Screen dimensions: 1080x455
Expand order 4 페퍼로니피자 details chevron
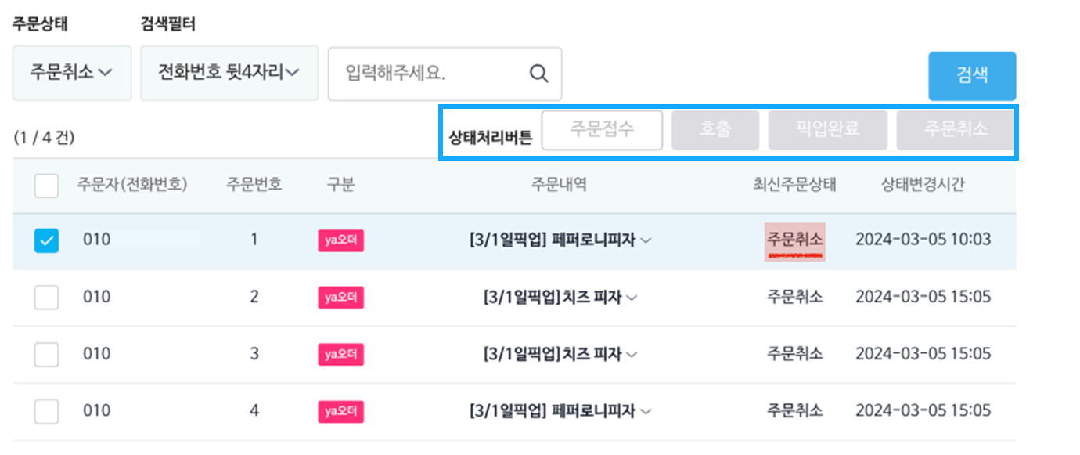646,411
